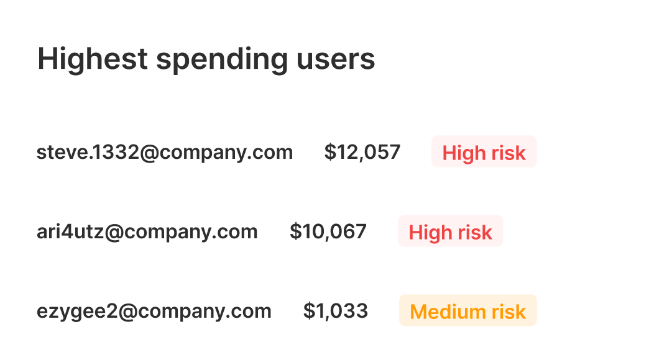Click the Highest spending users heading
Viewport: 672px width, 350px height.
click(206, 60)
